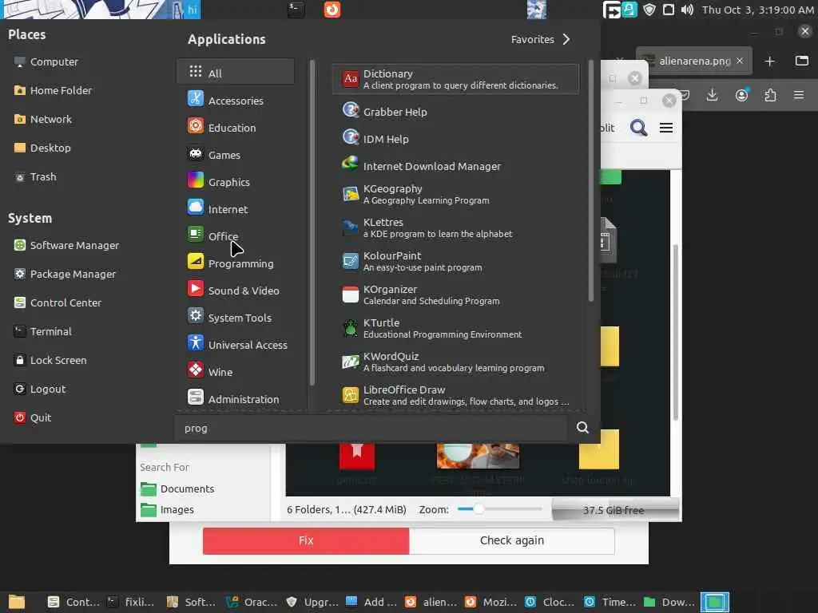Switch to Software taskbar window

(x=191, y=602)
